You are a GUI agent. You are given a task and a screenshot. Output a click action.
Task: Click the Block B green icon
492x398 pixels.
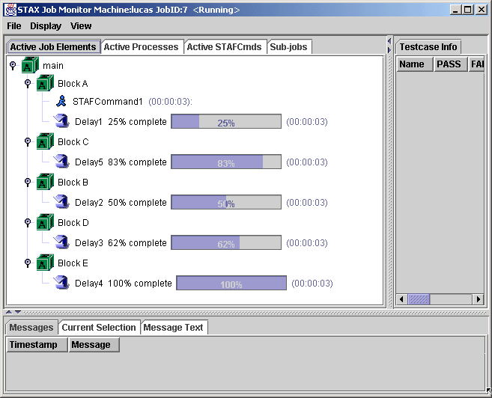(x=45, y=182)
